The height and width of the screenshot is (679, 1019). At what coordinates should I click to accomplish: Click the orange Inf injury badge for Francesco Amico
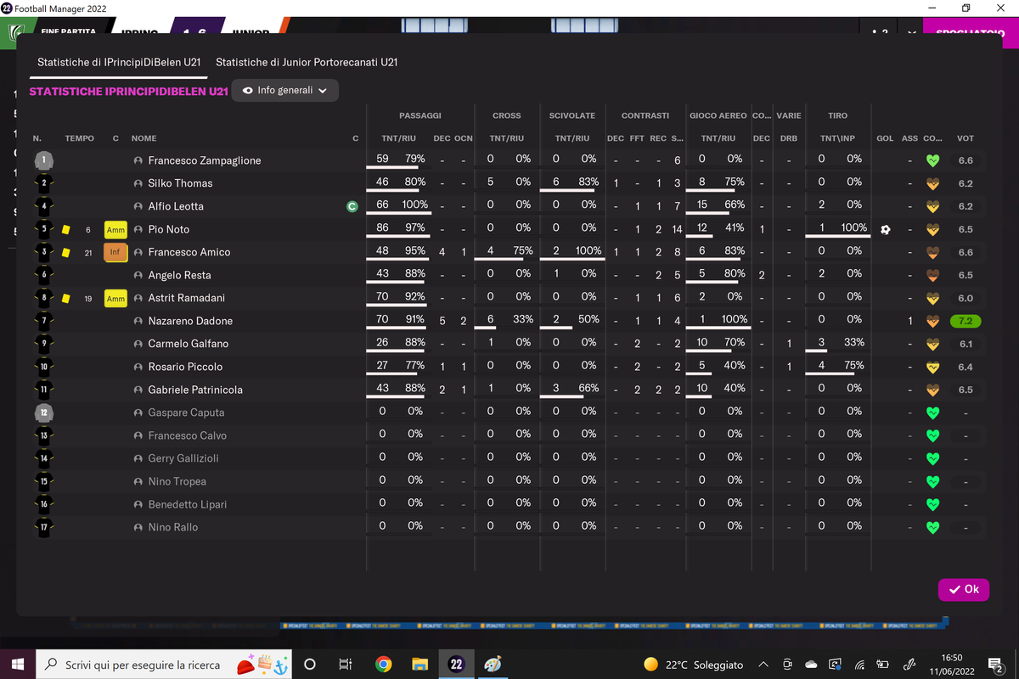coord(115,252)
